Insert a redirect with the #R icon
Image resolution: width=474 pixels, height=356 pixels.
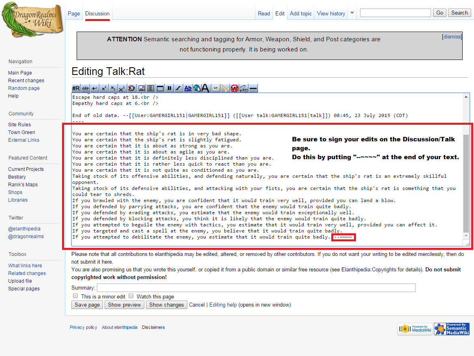point(76,88)
